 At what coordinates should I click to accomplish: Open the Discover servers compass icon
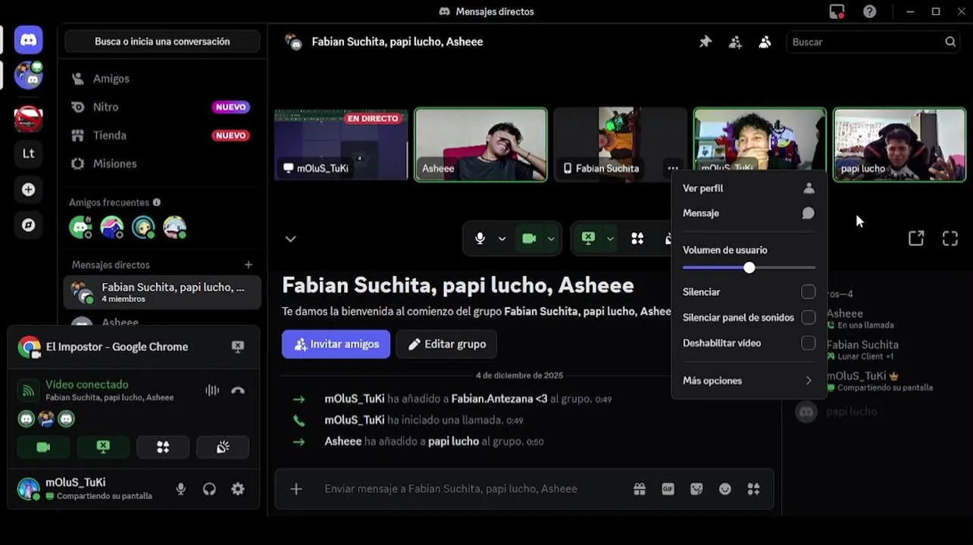click(x=28, y=225)
